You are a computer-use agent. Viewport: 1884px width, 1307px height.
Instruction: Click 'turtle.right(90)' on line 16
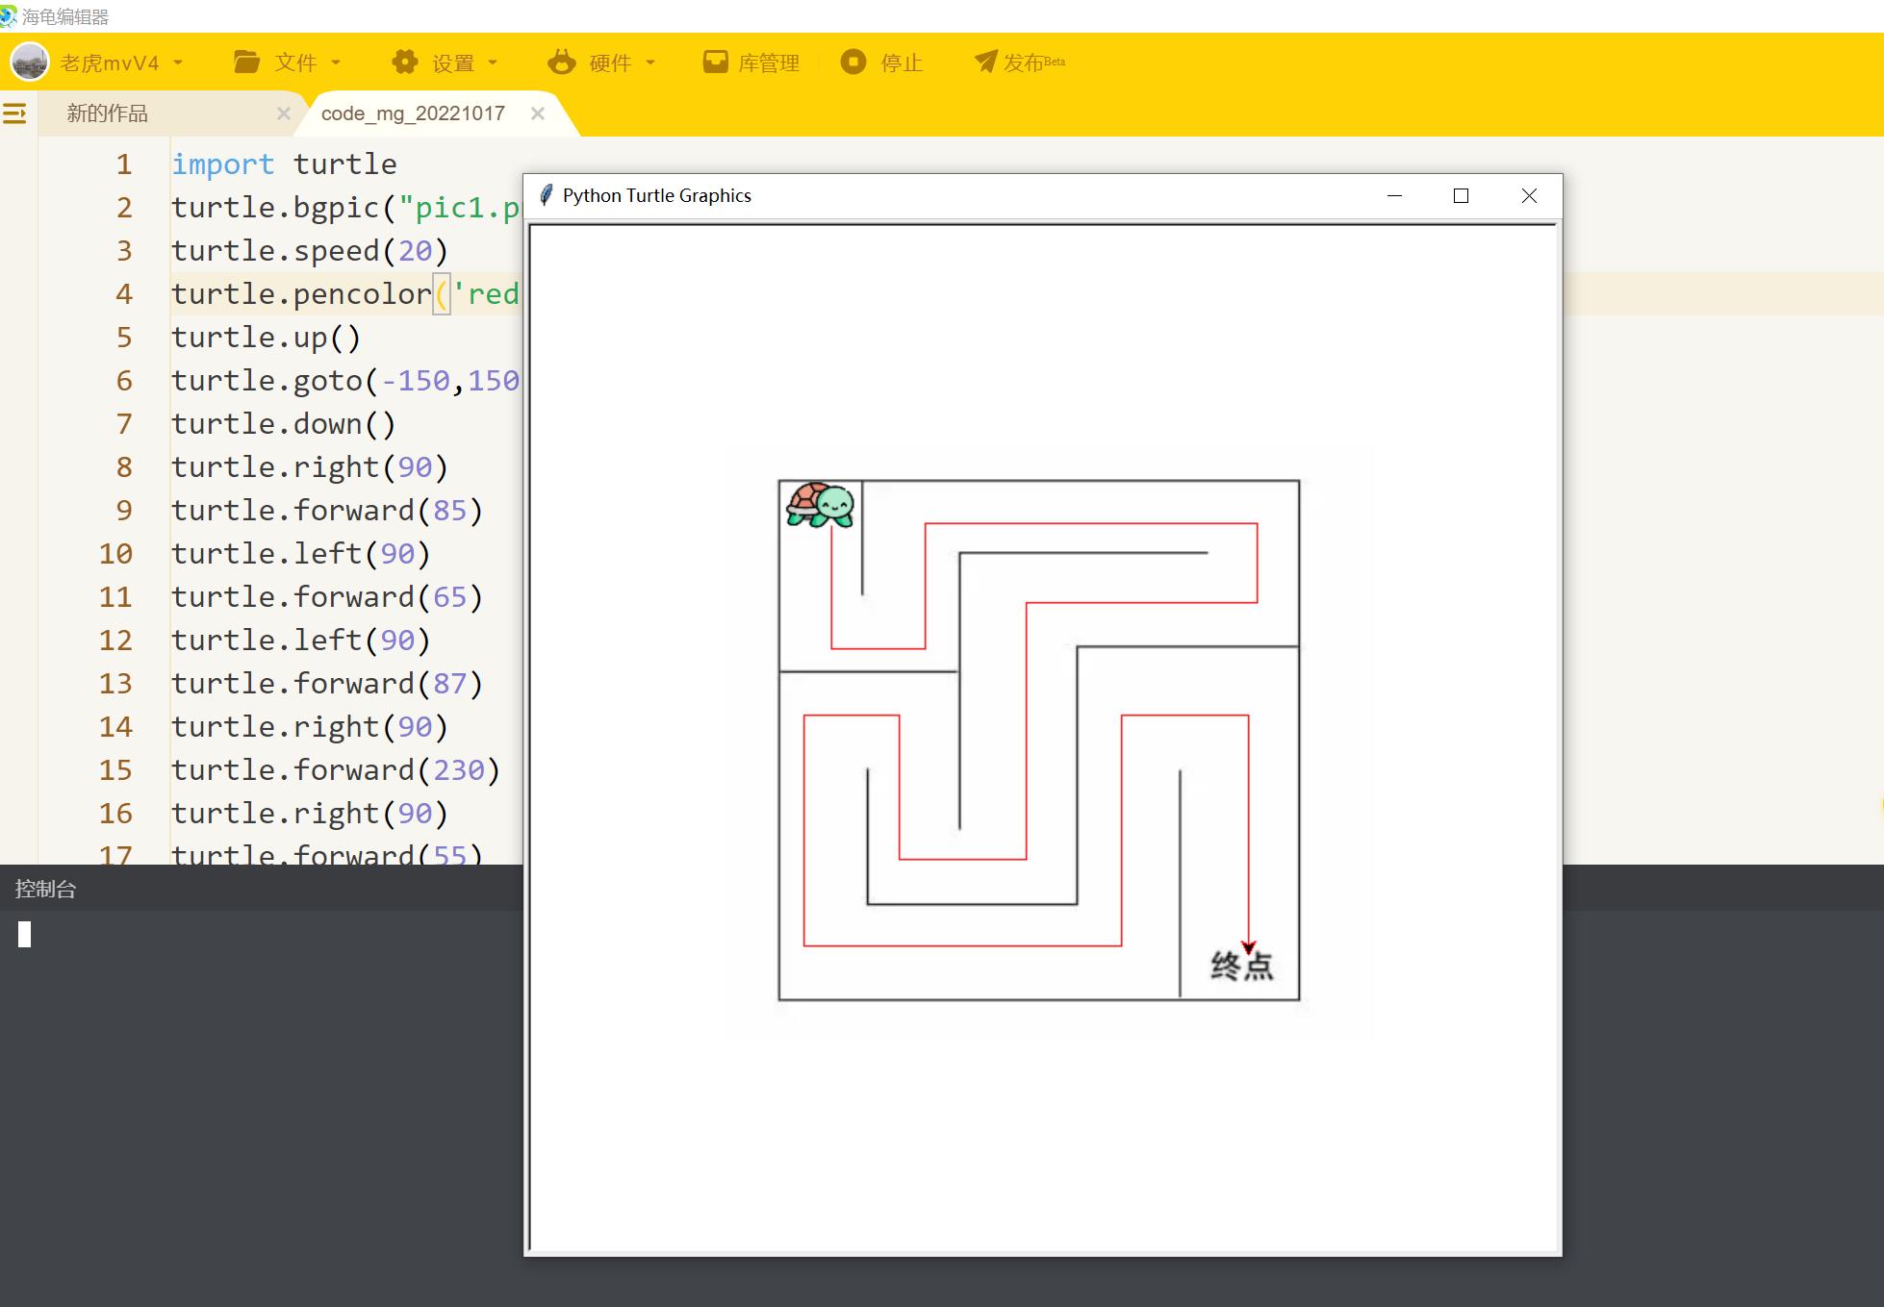point(310,814)
